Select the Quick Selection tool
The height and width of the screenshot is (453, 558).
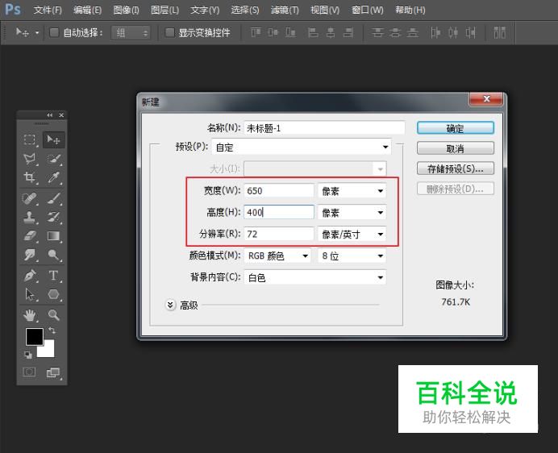point(53,159)
